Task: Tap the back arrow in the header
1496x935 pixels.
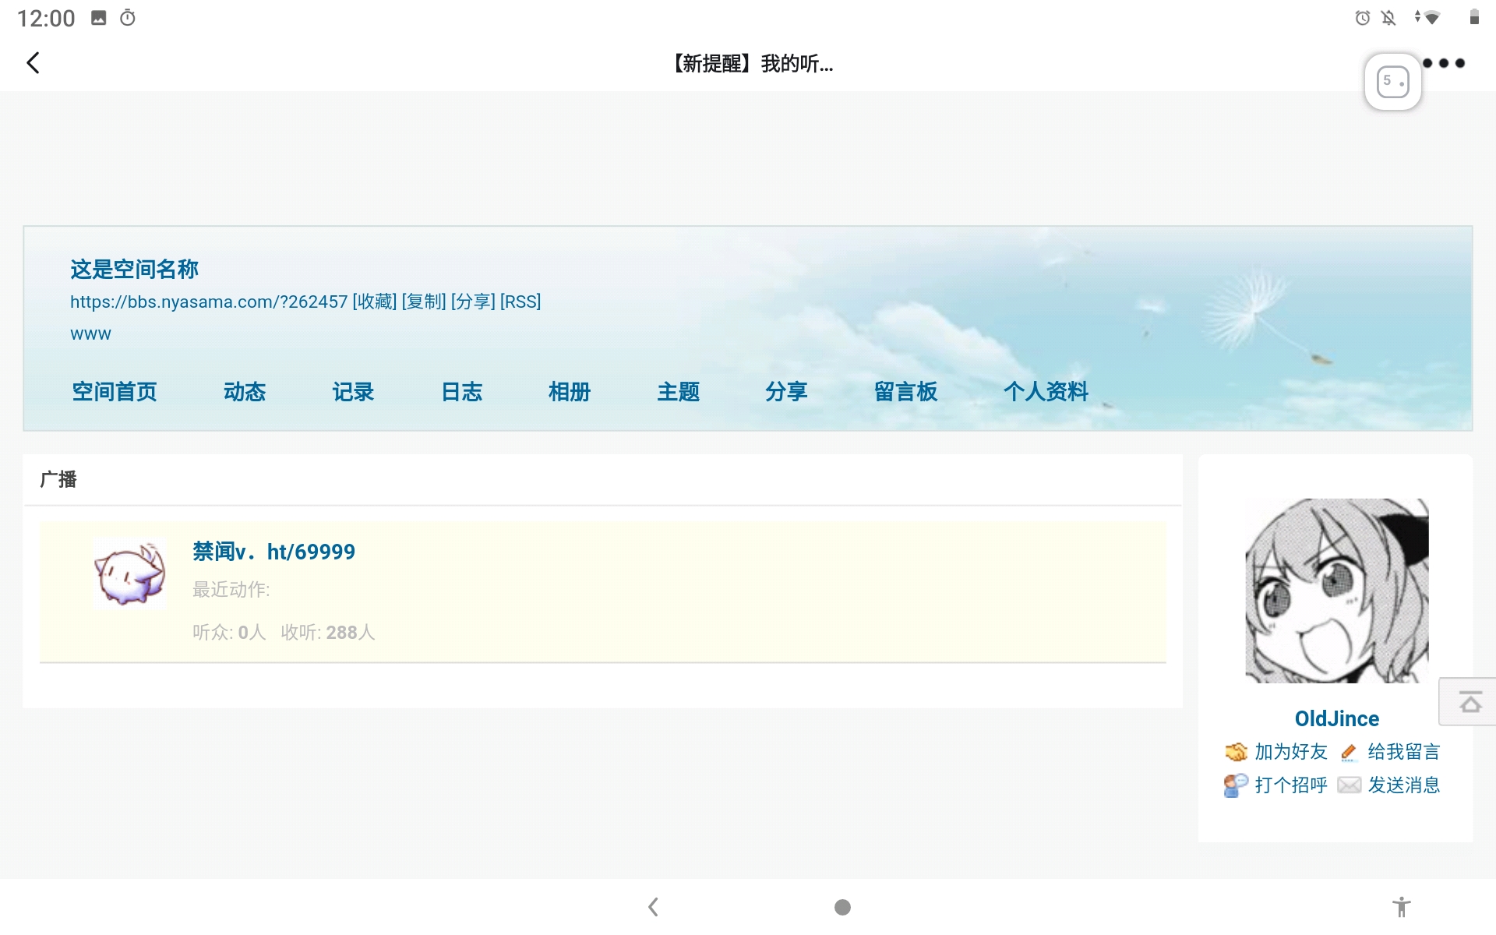Action: click(33, 63)
